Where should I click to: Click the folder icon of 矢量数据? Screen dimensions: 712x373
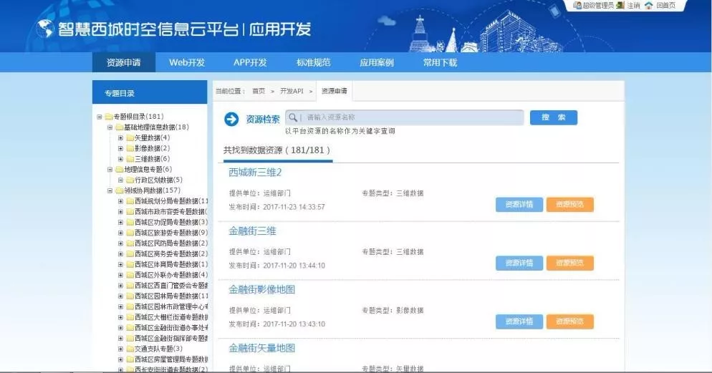[x=130, y=137]
